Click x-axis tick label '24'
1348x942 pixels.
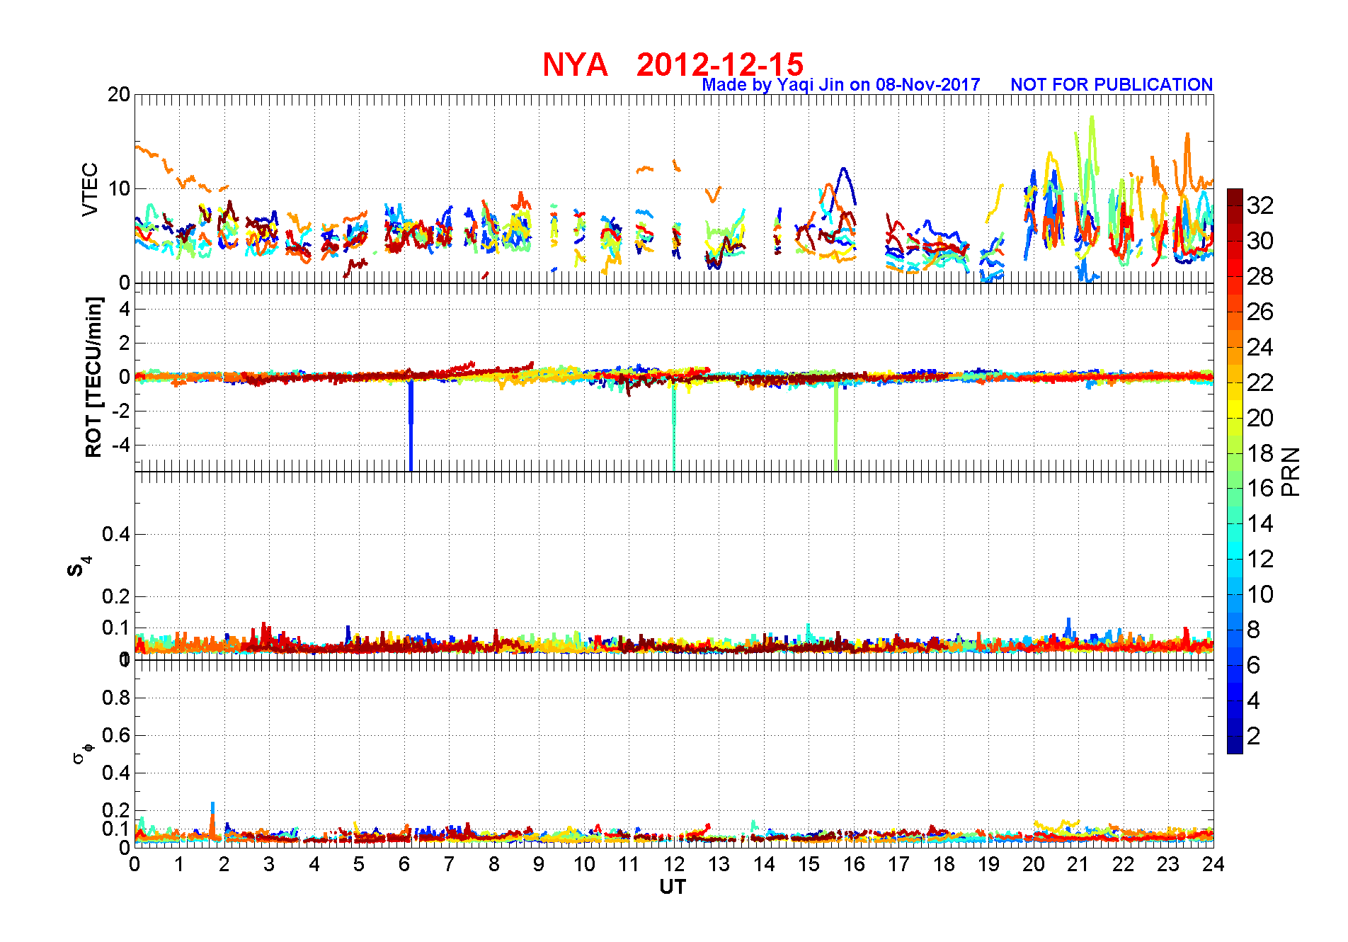(1213, 864)
